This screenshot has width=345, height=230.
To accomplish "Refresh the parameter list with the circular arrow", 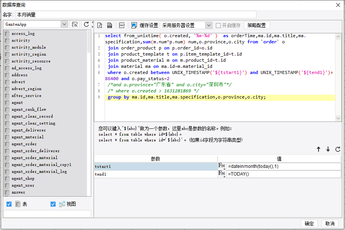I will 337,149.
